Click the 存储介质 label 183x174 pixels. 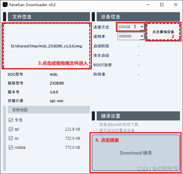tap(16, 101)
